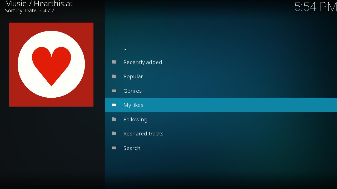The width and height of the screenshot is (337, 189).
Task: Open the Recently added list
Action: [143, 62]
